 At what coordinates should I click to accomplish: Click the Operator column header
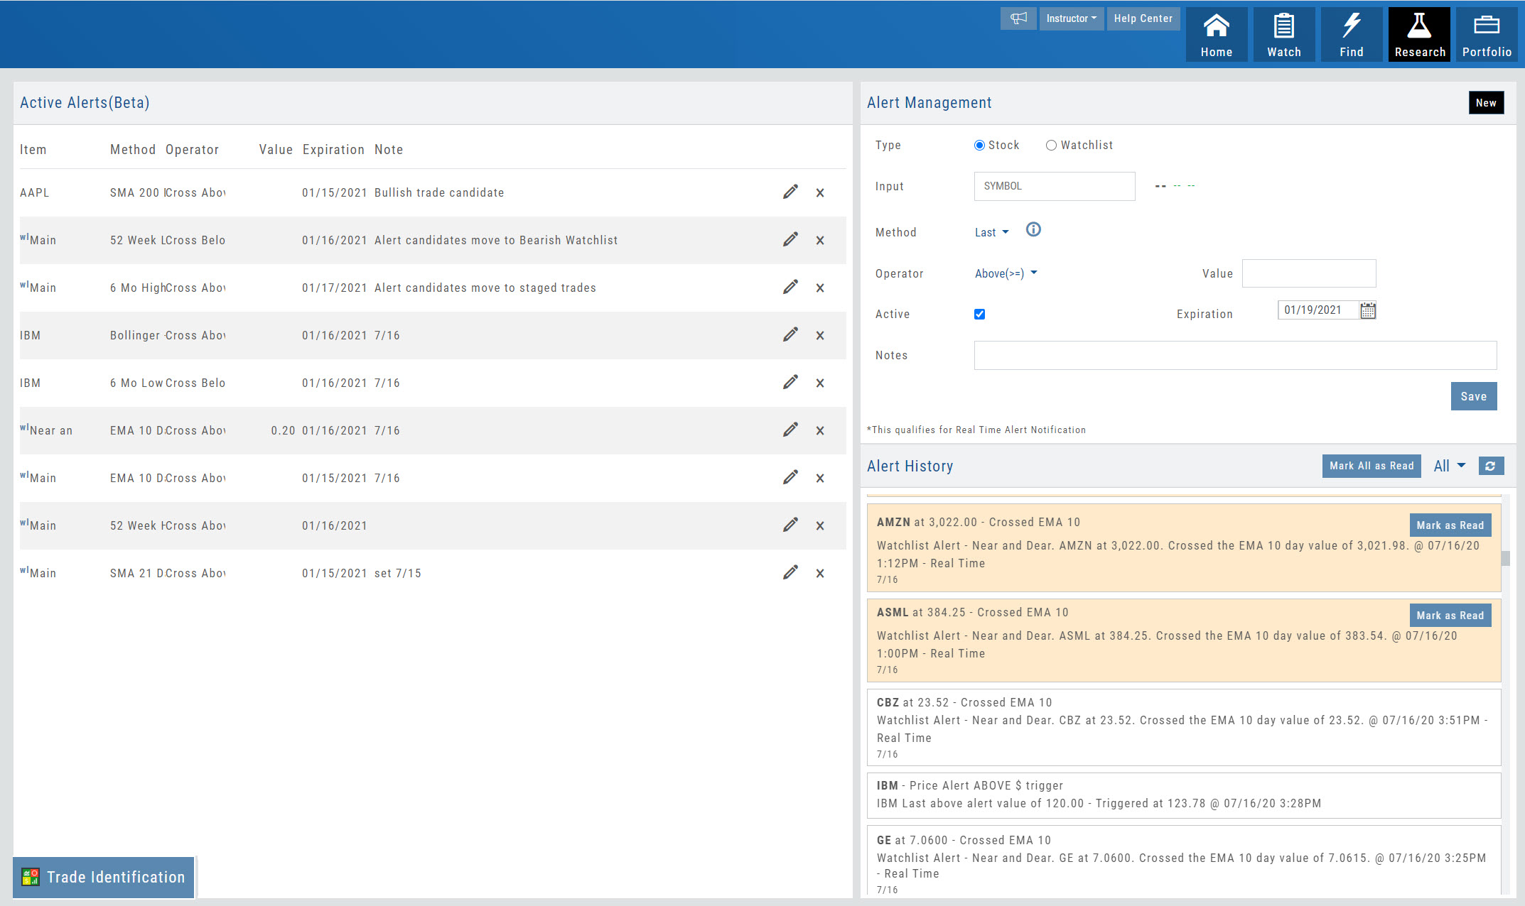[x=192, y=150]
